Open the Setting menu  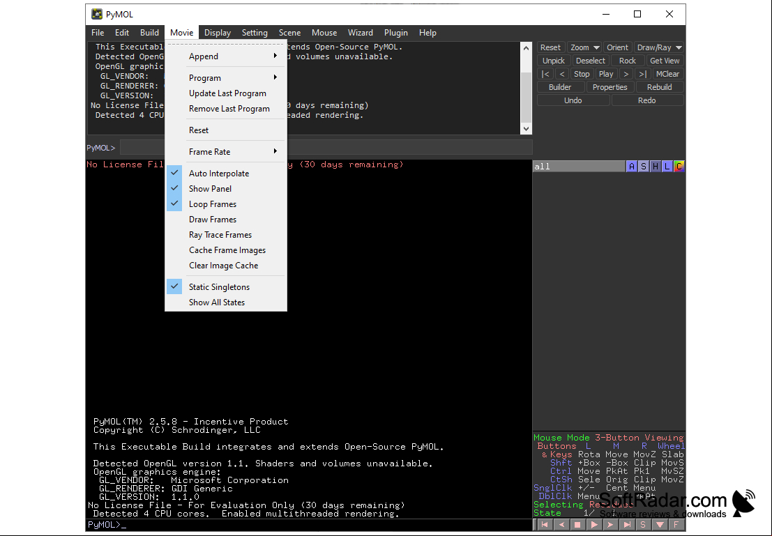coord(255,33)
